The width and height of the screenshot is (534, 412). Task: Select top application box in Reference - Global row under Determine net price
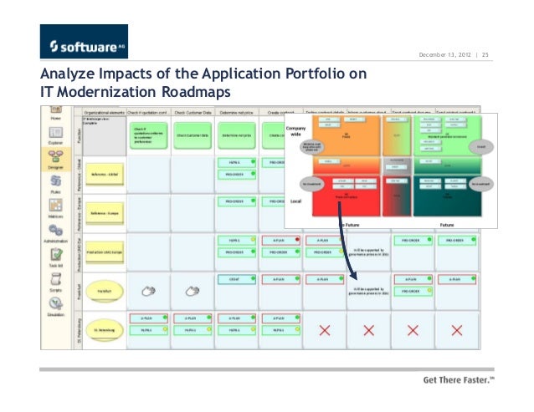tap(237, 162)
